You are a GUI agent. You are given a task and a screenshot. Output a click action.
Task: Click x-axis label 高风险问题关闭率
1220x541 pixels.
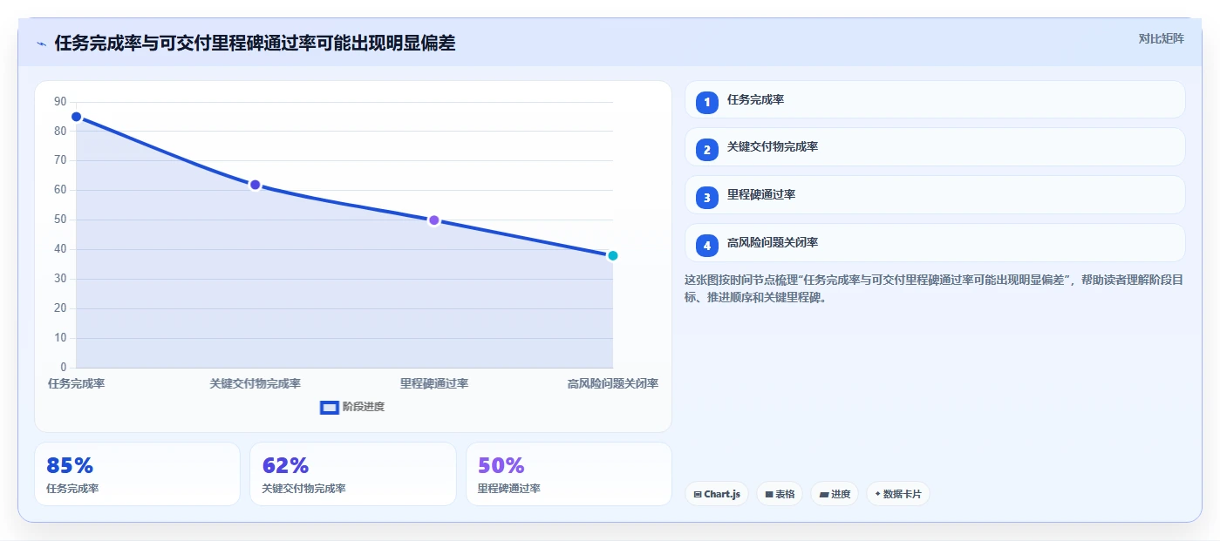(612, 383)
